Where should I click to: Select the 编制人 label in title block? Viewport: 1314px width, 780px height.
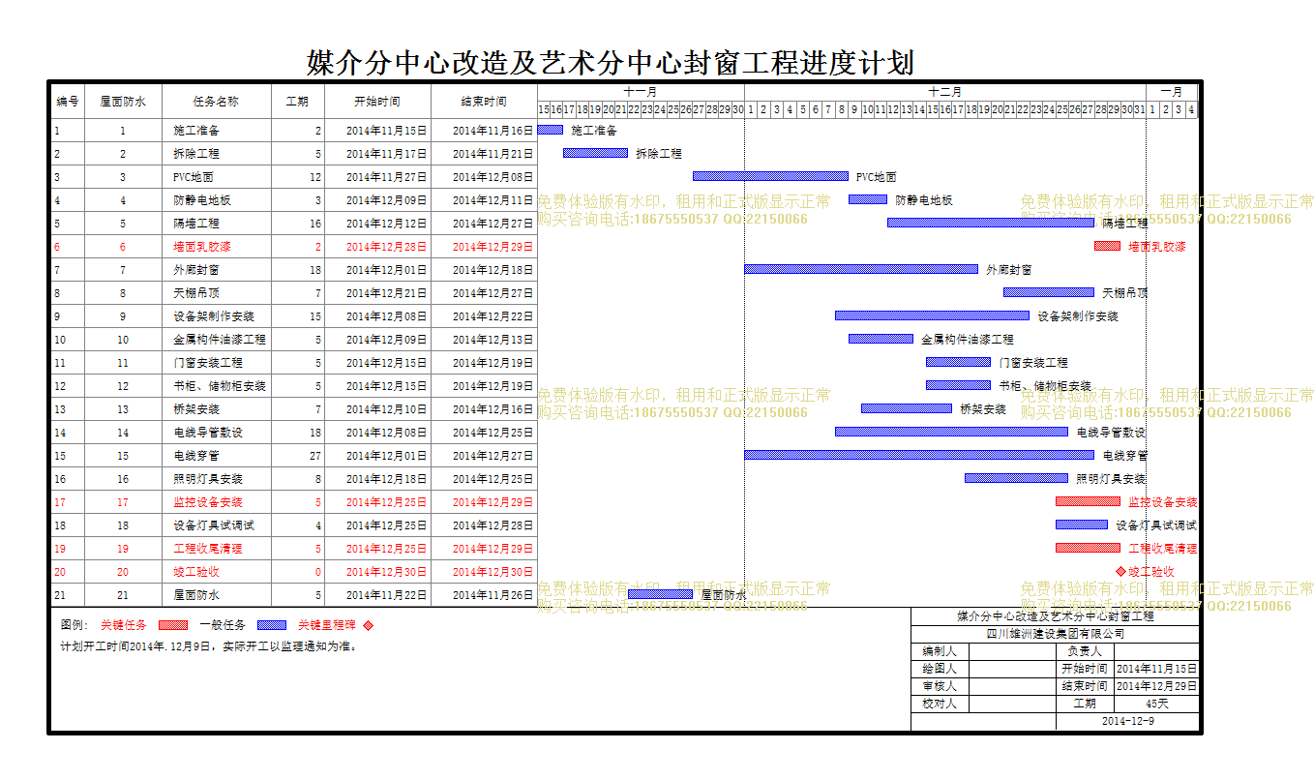tap(940, 651)
